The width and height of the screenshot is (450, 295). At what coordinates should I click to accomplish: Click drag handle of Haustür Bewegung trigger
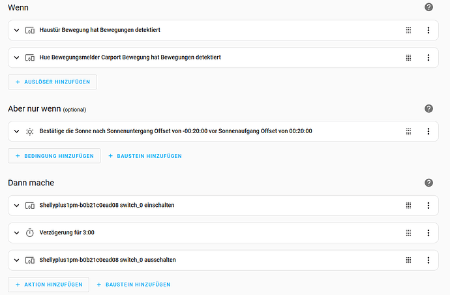pos(408,30)
